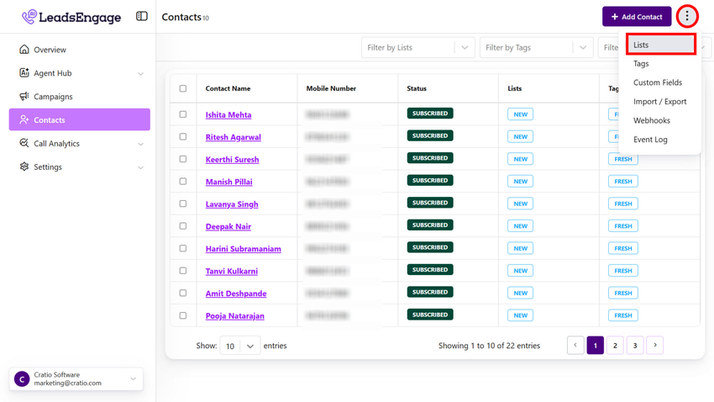Image resolution: width=714 pixels, height=402 pixels.
Task: Click the Add Contact button
Action: pos(636,17)
